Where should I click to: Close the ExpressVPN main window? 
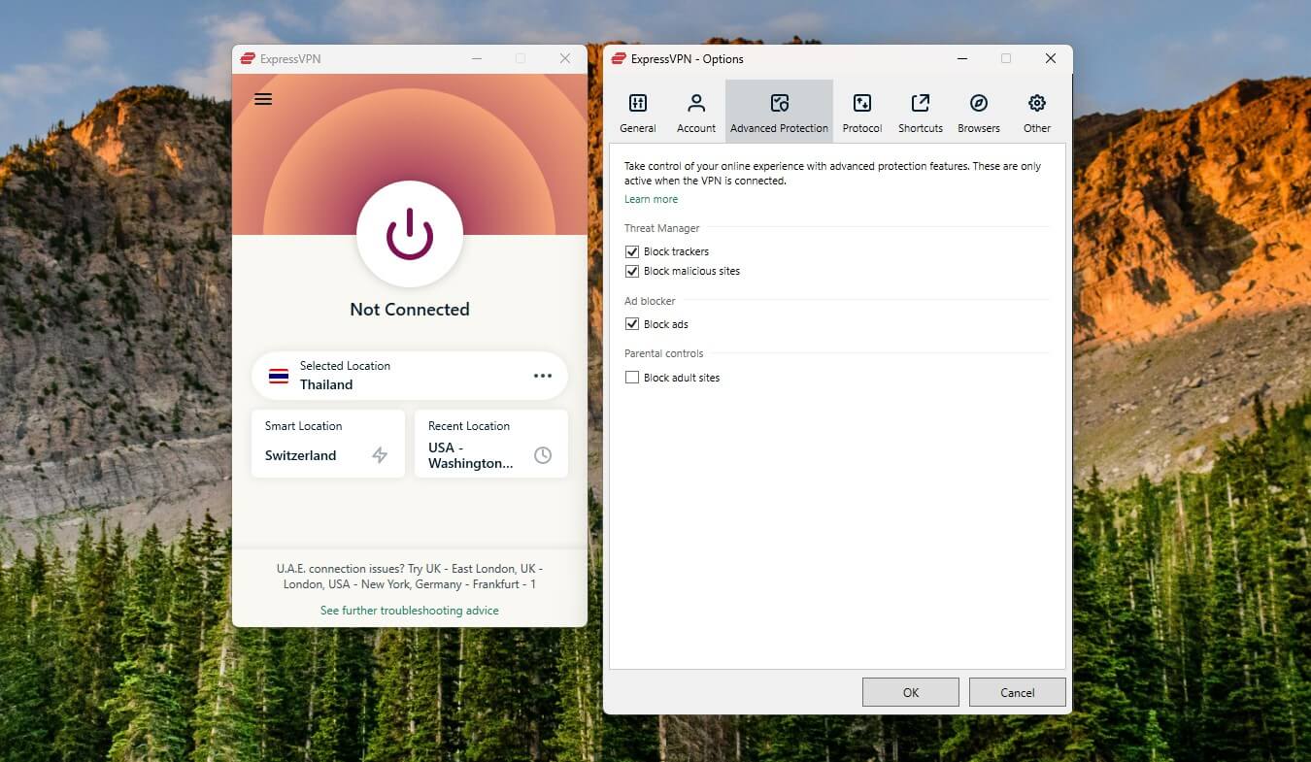[x=564, y=58]
